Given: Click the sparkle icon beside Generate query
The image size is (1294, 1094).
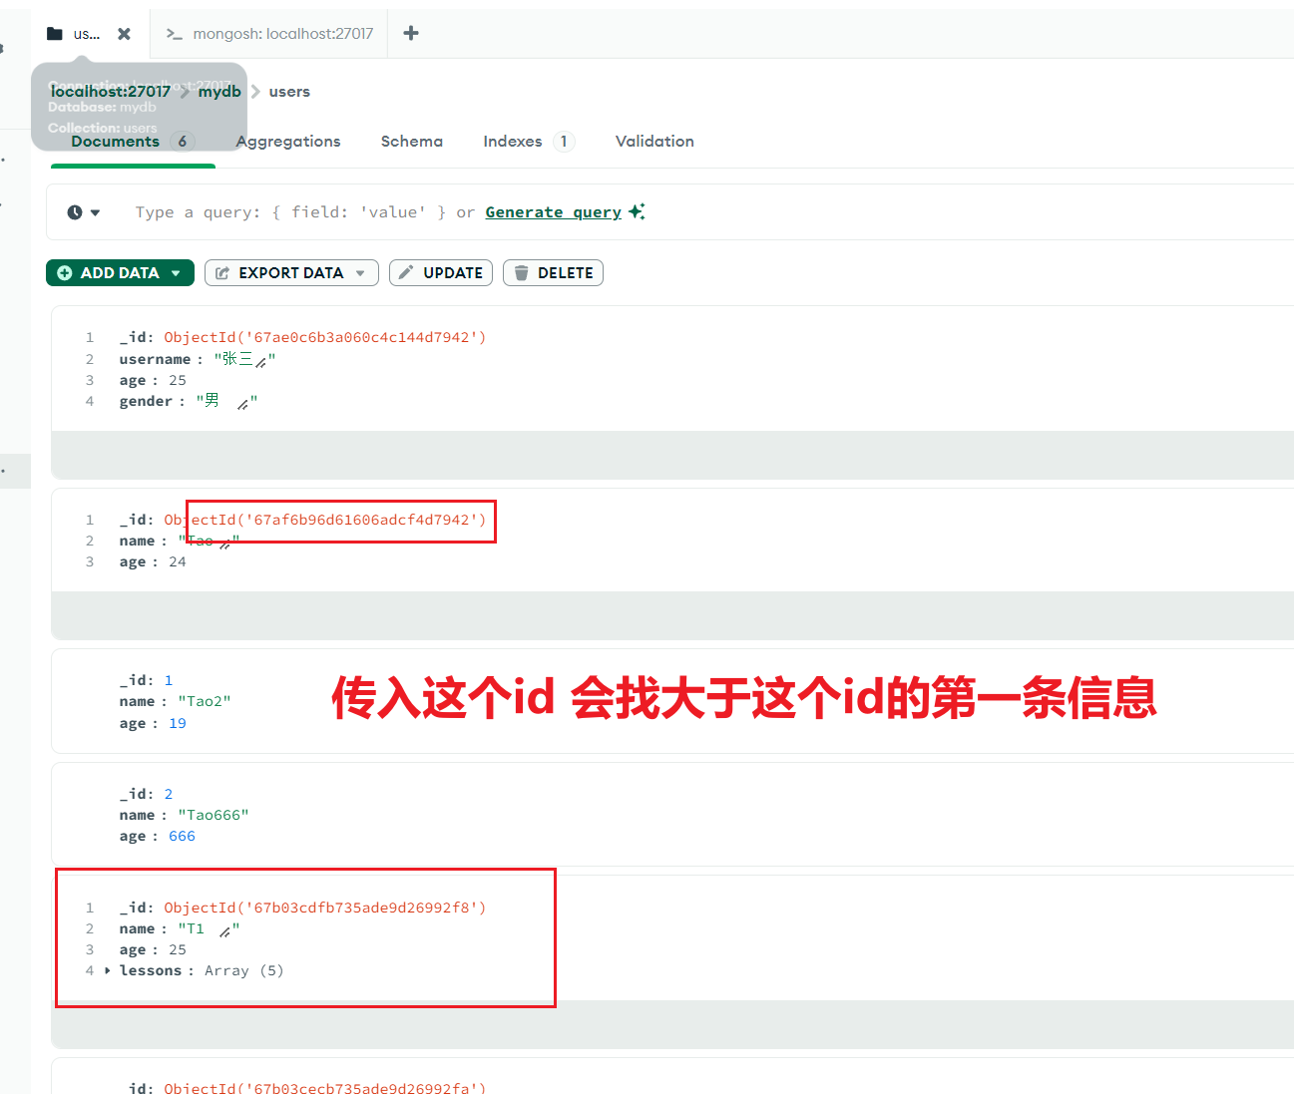Looking at the screenshot, I should [x=637, y=211].
